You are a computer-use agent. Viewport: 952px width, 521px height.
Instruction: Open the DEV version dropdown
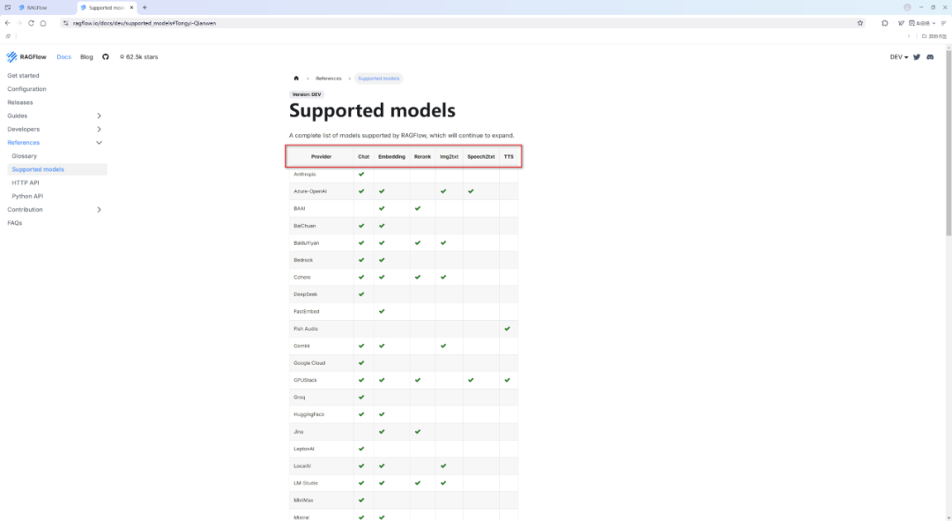(x=899, y=57)
